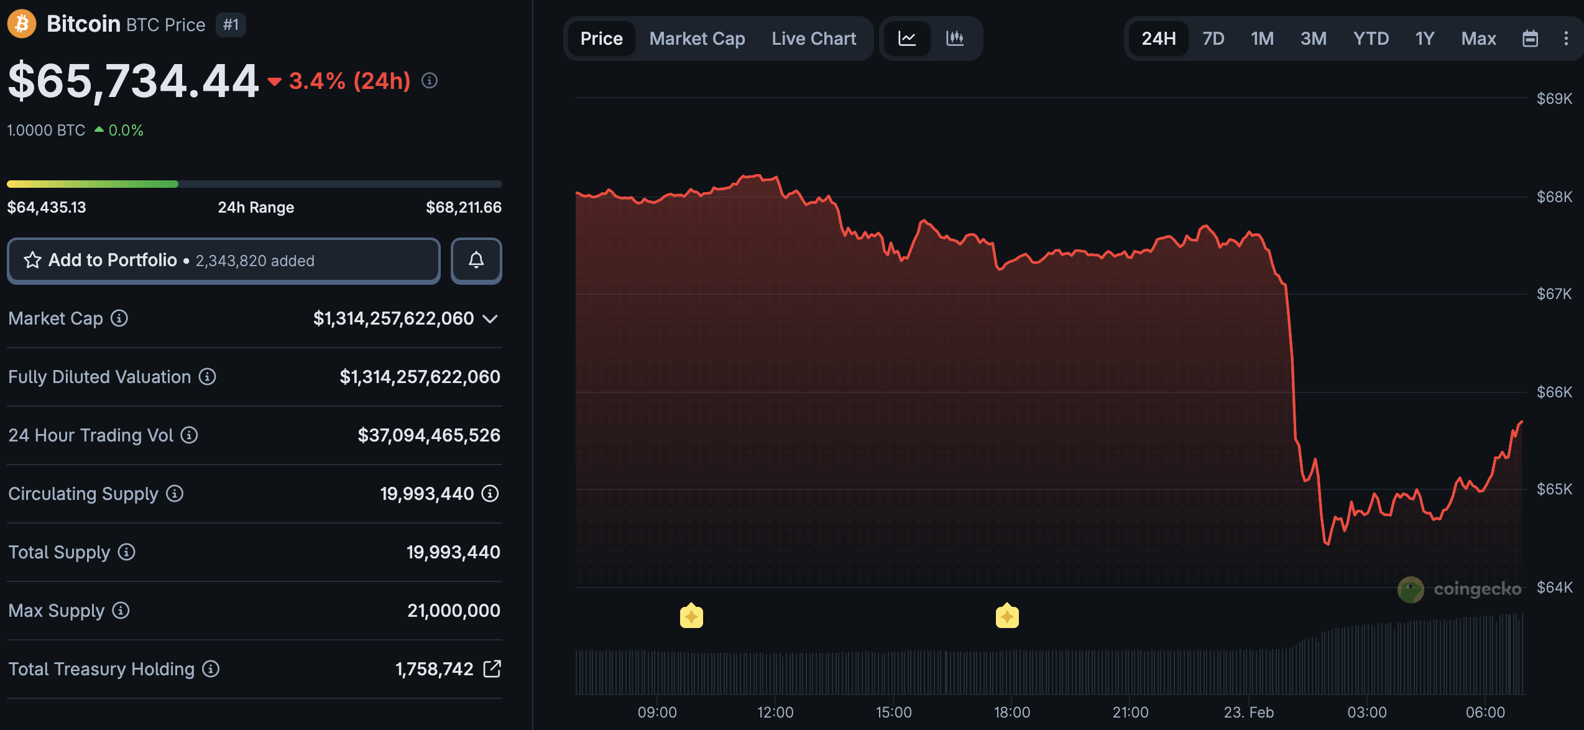Click the Add to Portfolio button
The image size is (1584, 730).
click(224, 261)
